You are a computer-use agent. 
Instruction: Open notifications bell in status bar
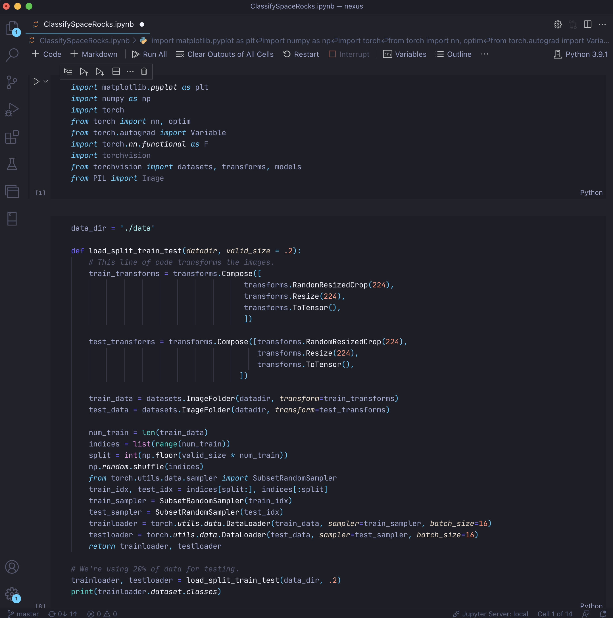pyautogui.click(x=603, y=613)
